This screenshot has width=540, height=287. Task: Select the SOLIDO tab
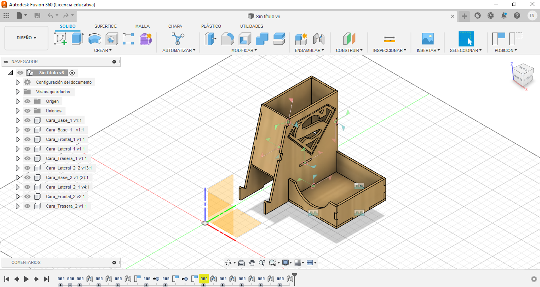68,26
